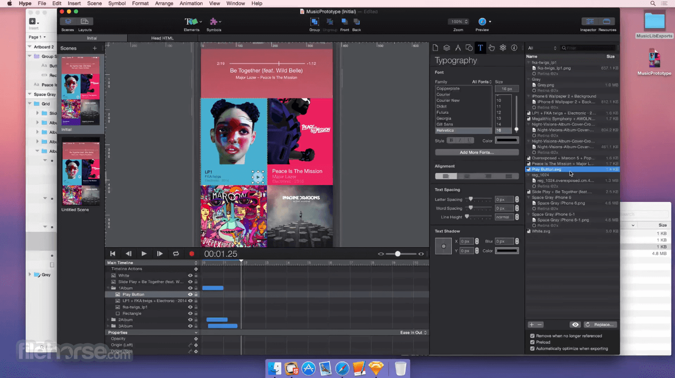Click the resources Filter search field

[587, 48]
